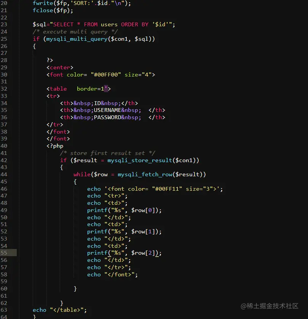
Task: Click on the mysqli_multi_query function call
Action: pyautogui.click(x=77, y=39)
